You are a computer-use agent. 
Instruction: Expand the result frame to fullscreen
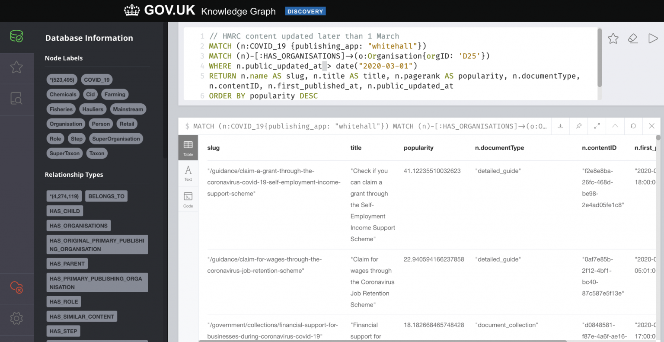[597, 126]
